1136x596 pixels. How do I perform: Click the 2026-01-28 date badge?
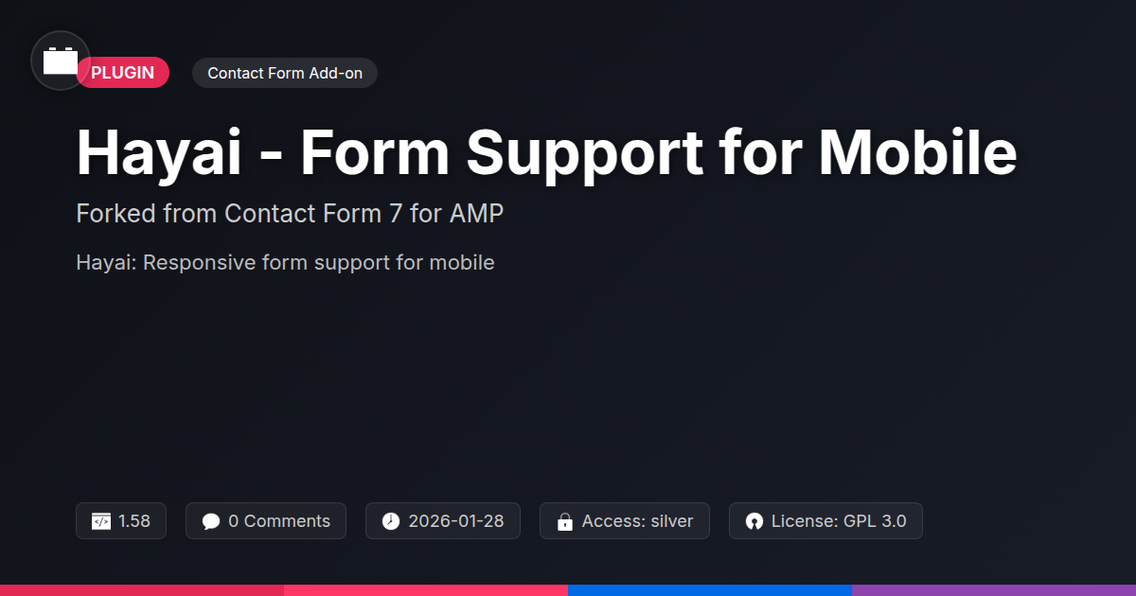coord(443,521)
